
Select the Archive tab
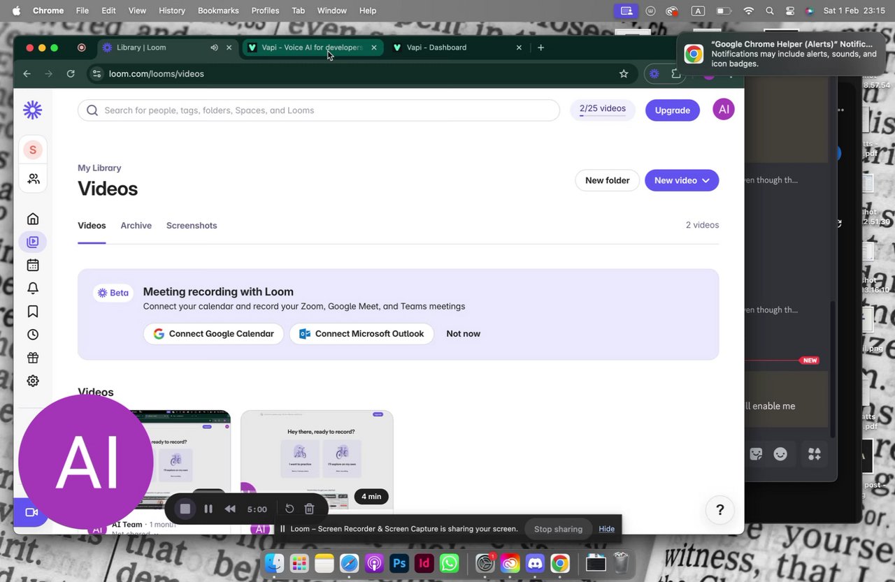[x=136, y=226]
